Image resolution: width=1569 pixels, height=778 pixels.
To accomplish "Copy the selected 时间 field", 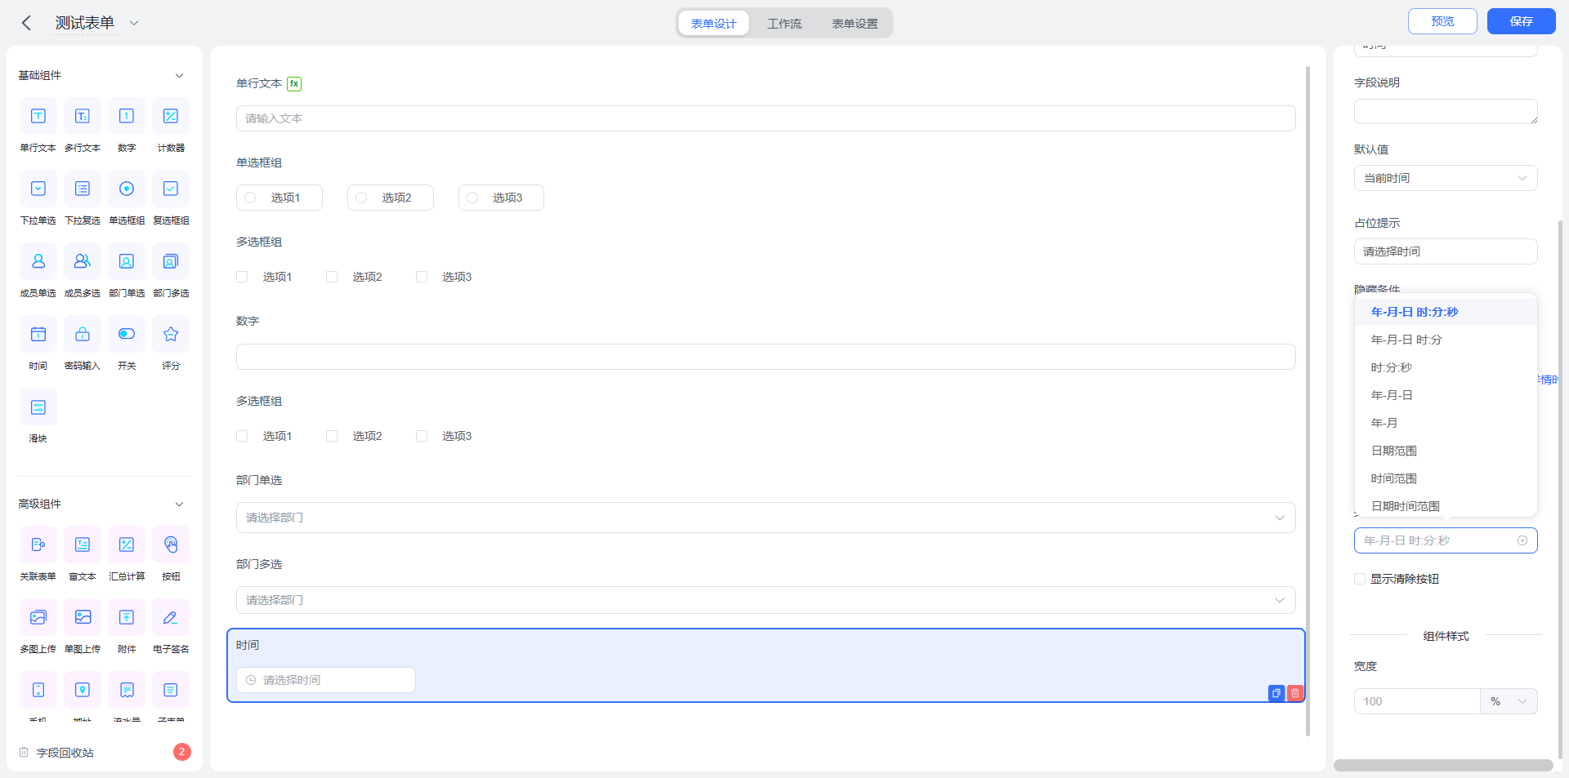I will coord(1276,693).
